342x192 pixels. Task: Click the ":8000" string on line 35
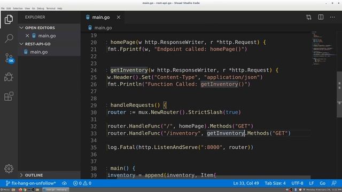point(212,147)
